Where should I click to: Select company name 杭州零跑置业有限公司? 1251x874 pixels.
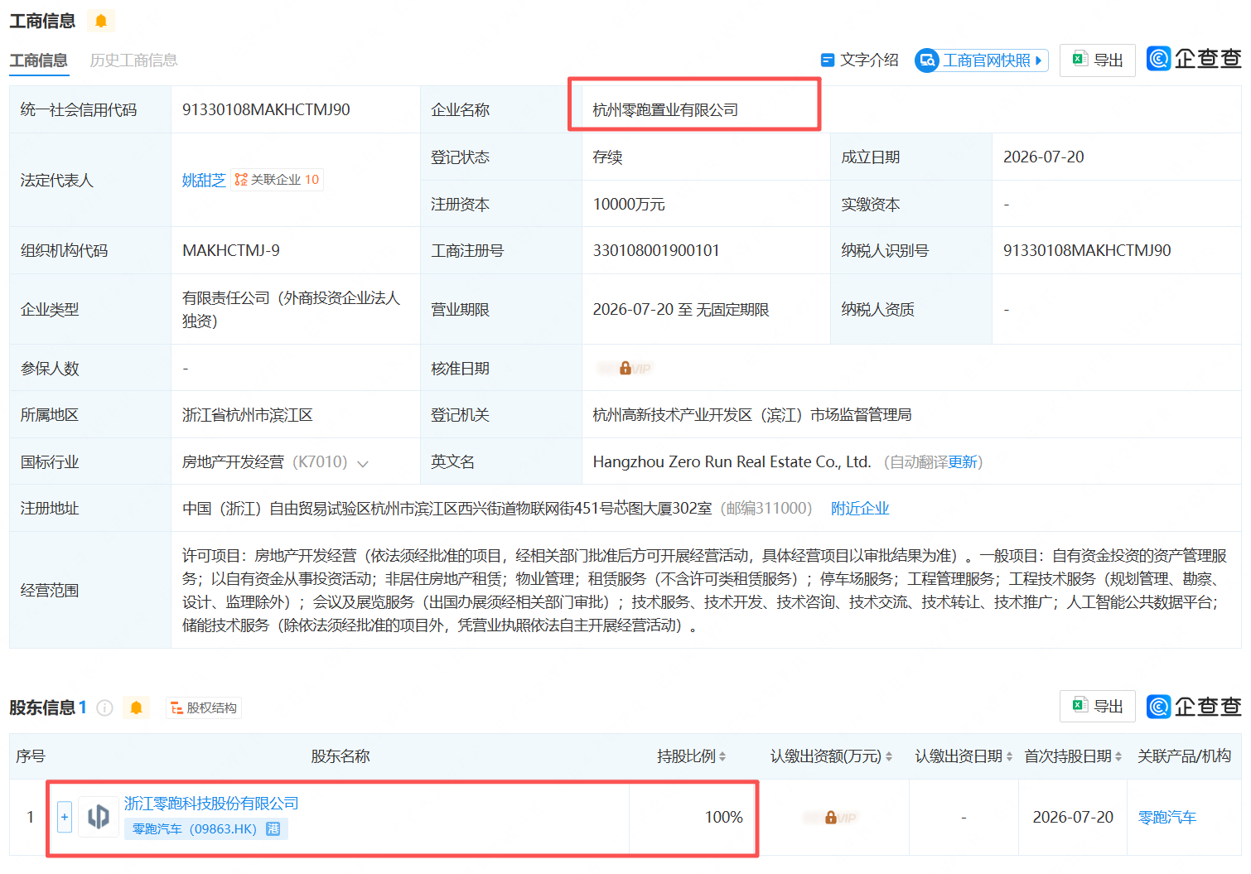665,109
